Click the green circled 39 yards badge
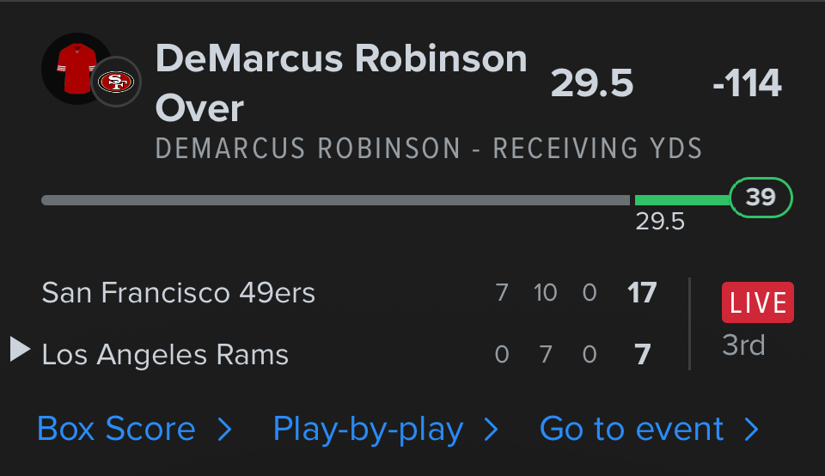This screenshot has height=476, width=825. pyautogui.click(x=761, y=198)
